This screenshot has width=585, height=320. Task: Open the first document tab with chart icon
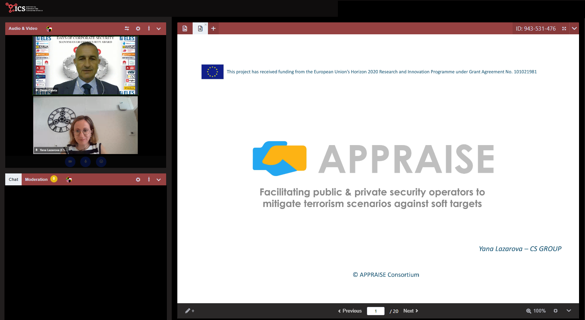pos(185,28)
